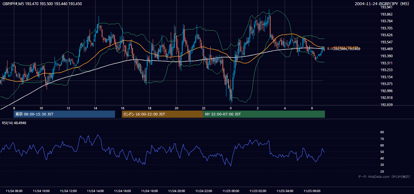Click the RSI scale level 70
414x194 pixels.
pos(382,139)
